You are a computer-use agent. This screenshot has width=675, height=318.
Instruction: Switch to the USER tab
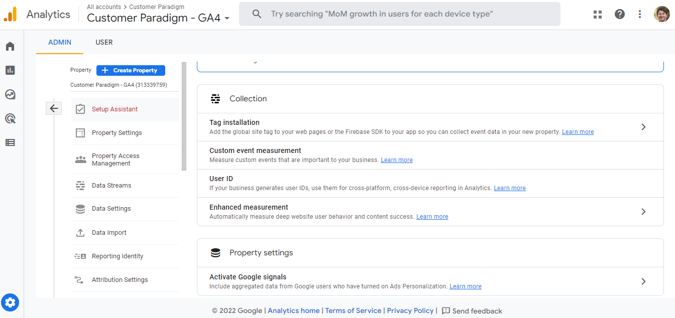104,42
